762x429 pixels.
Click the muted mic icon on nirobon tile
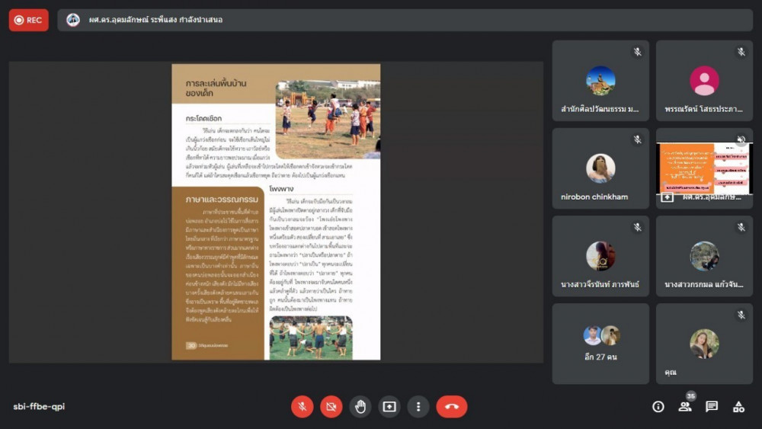tap(637, 140)
